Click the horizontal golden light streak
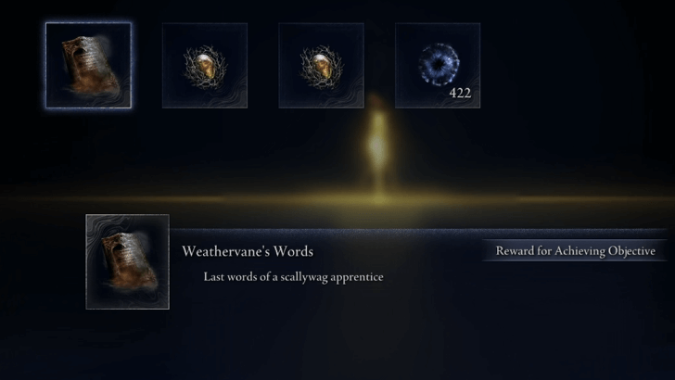The width and height of the screenshot is (675, 380). coord(337,200)
